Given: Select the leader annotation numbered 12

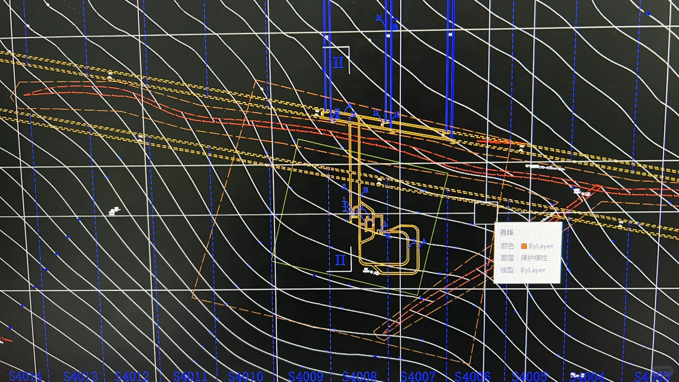Looking at the screenshot, I should [x=396, y=114].
